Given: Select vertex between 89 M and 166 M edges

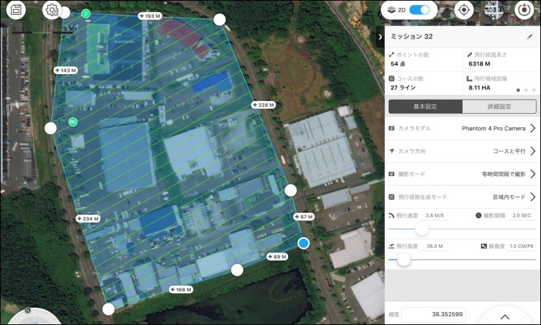Looking at the screenshot, I should pyautogui.click(x=237, y=270).
